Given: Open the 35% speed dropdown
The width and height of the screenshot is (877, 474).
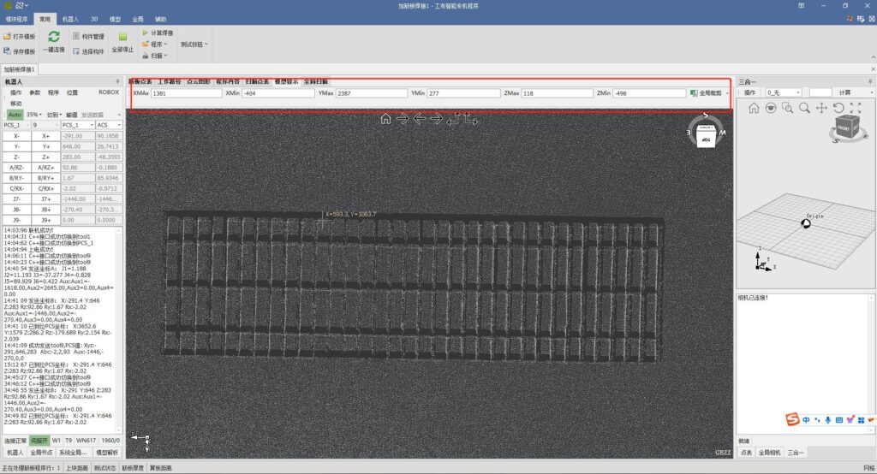Looking at the screenshot, I should pos(34,114).
